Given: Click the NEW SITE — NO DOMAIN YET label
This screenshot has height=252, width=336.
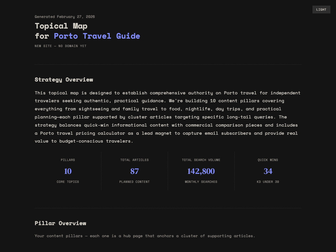Looking at the screenshot, I should 60,46.
